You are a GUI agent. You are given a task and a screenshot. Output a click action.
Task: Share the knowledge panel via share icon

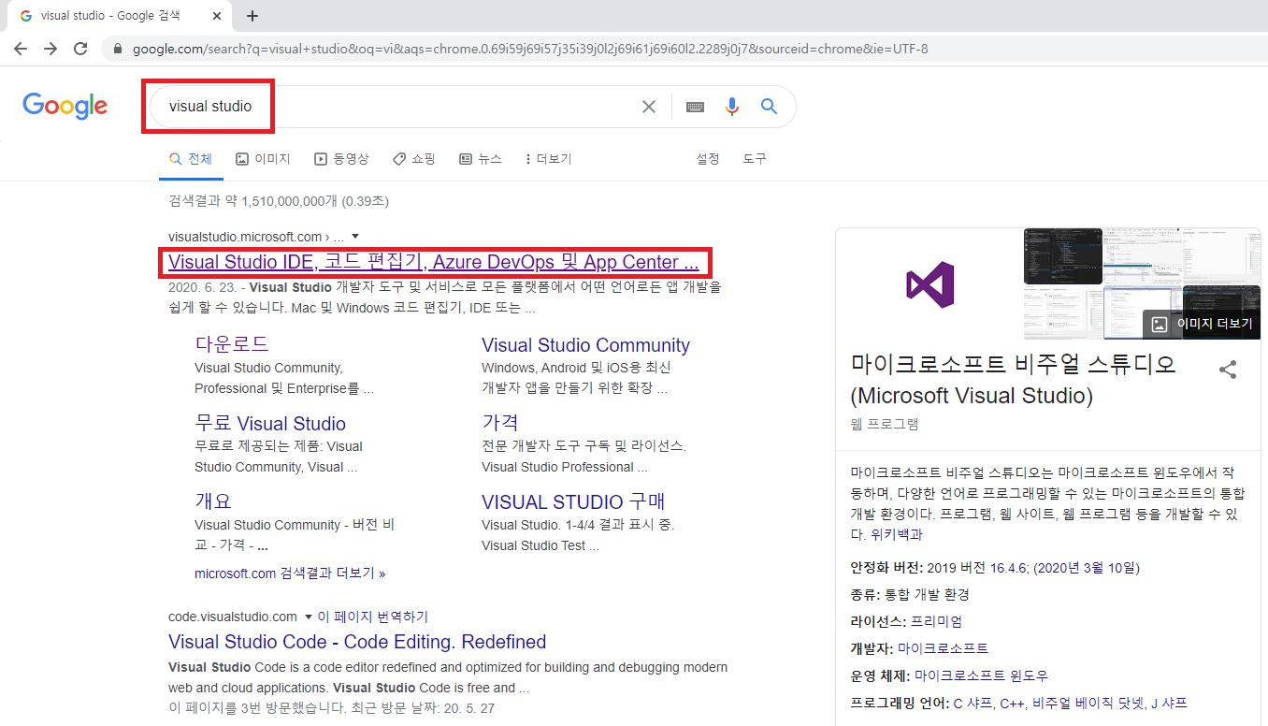coord(1228,370)
